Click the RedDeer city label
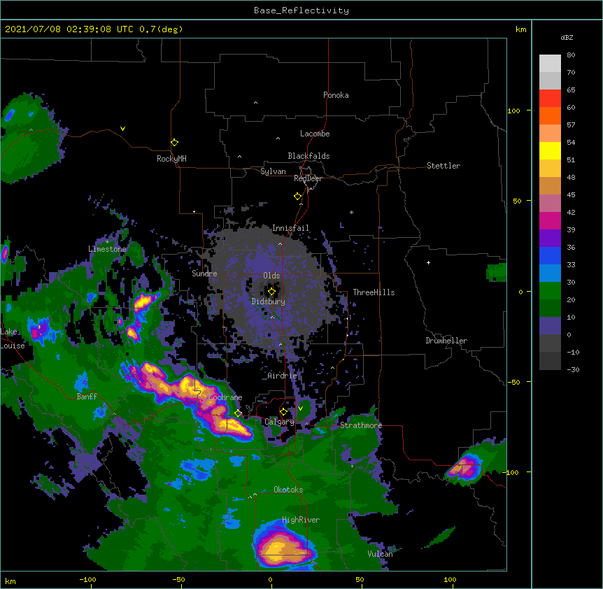The image size is (603, 589). [308, 178]
